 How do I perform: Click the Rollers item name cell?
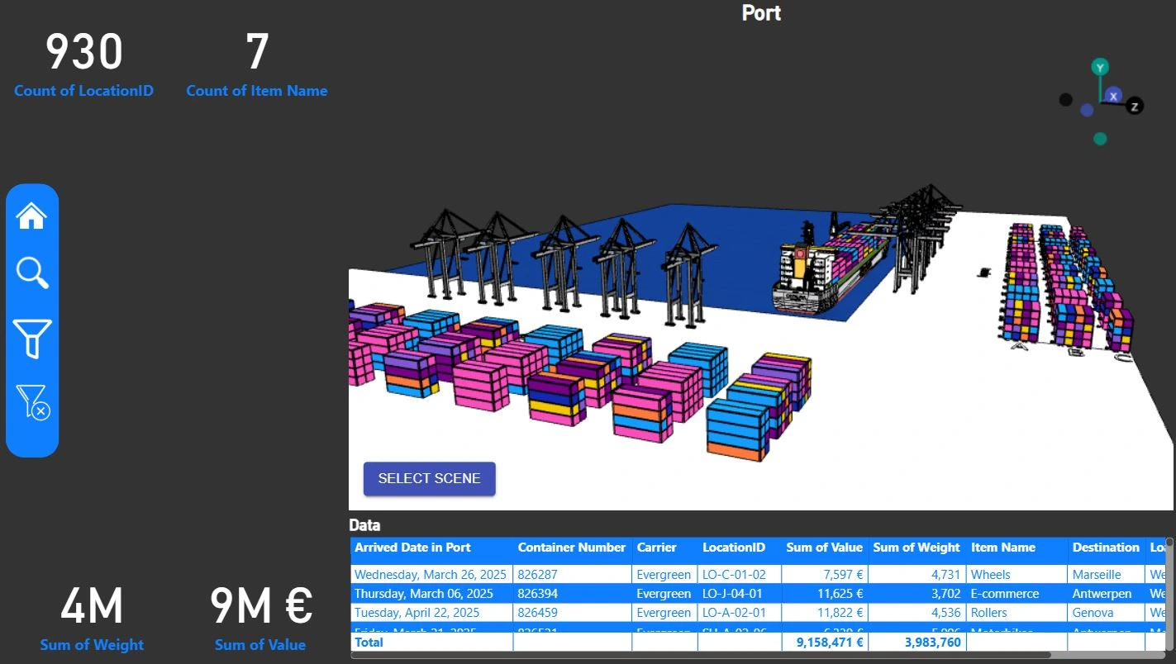(988, 613)
